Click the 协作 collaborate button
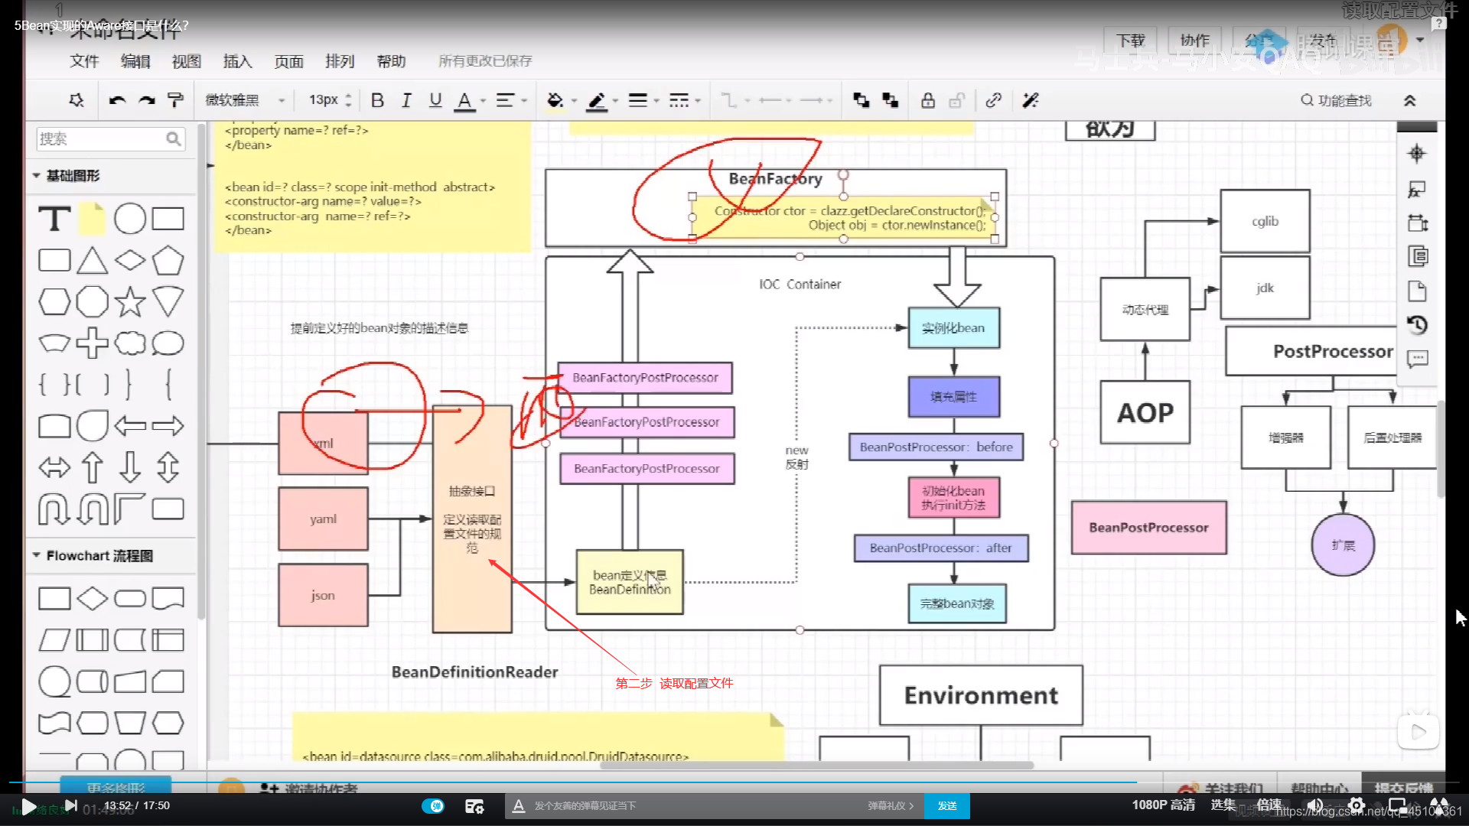 click(x=1195, y=41)
